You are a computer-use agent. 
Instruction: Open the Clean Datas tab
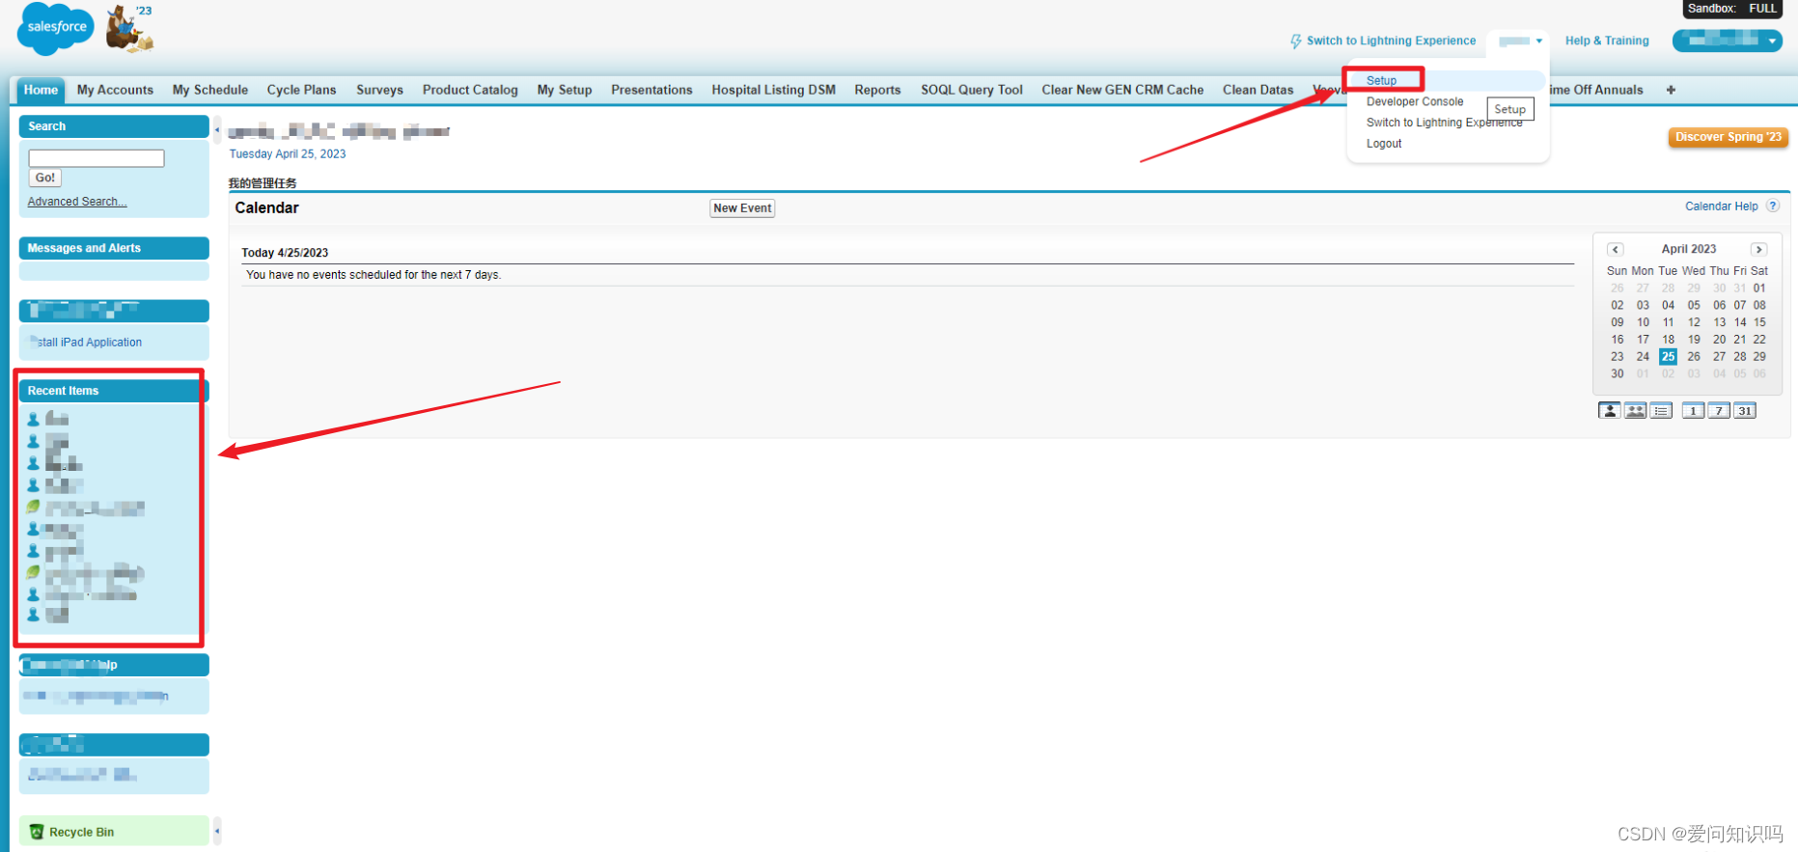pos(1258,90)
